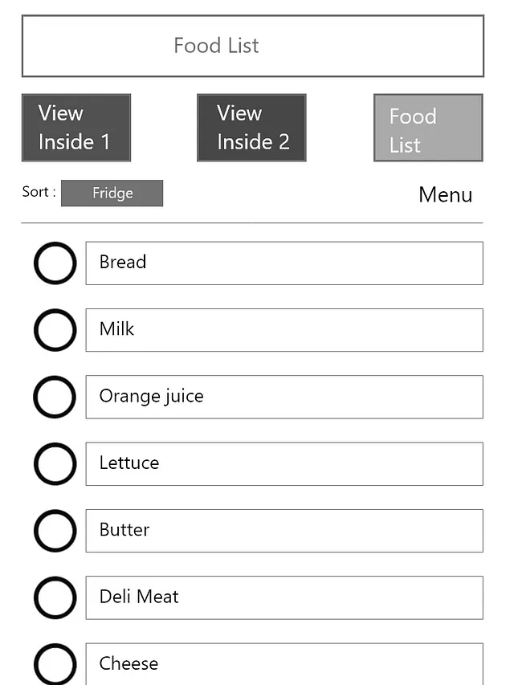Select the Butter item box
Image resolution: width=514 pixels, height=685 pixels.
click(x=284, y=530)
